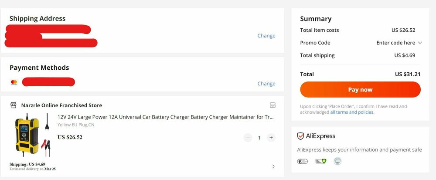Screen dimensions: 436x180
Task: Open the car battery charger product title
Action: pos(166,117)
